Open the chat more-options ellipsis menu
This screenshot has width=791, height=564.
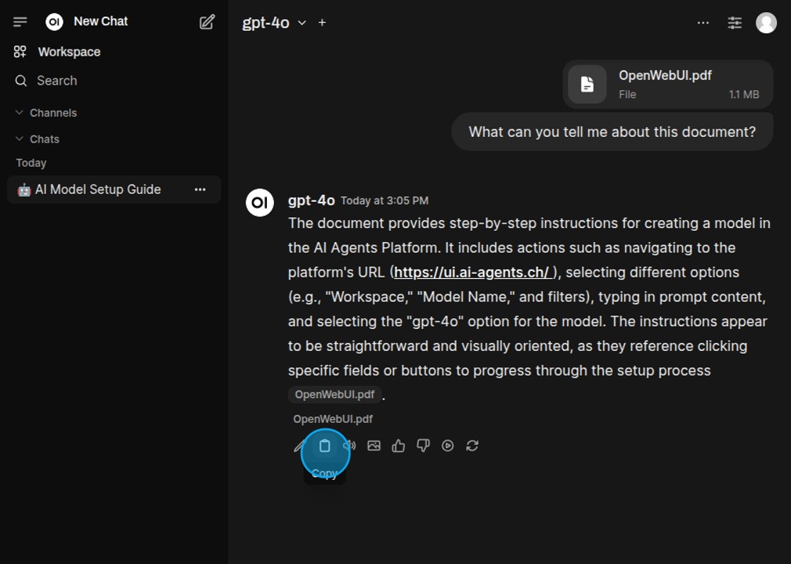[703, 23]
